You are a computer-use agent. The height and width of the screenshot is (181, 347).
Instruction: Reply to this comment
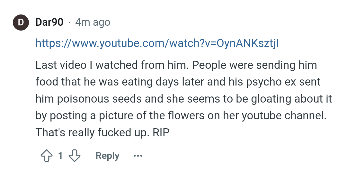coord(107,156)
